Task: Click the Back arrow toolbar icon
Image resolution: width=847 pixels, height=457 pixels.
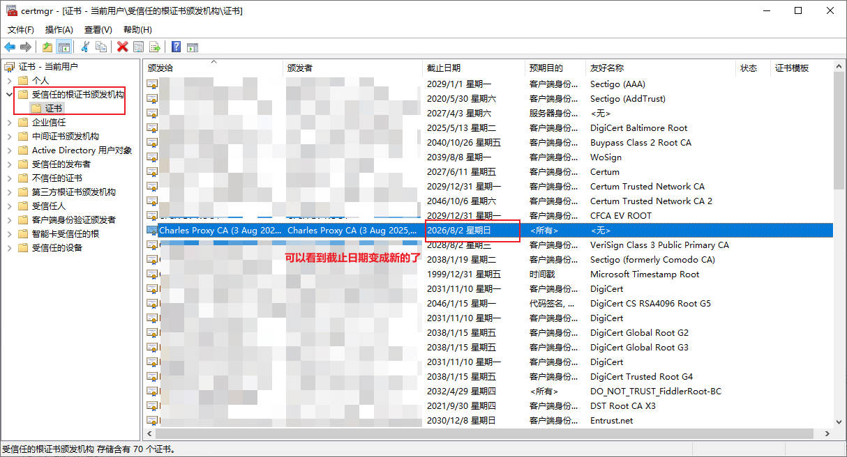Action: (x=10, y=47)
